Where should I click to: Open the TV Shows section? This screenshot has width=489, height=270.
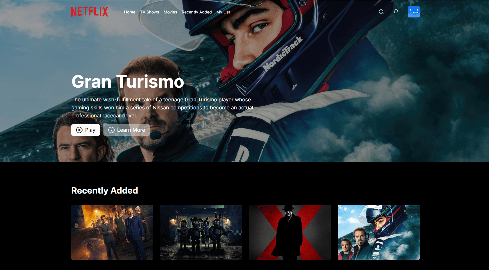(x=150, y=12)
